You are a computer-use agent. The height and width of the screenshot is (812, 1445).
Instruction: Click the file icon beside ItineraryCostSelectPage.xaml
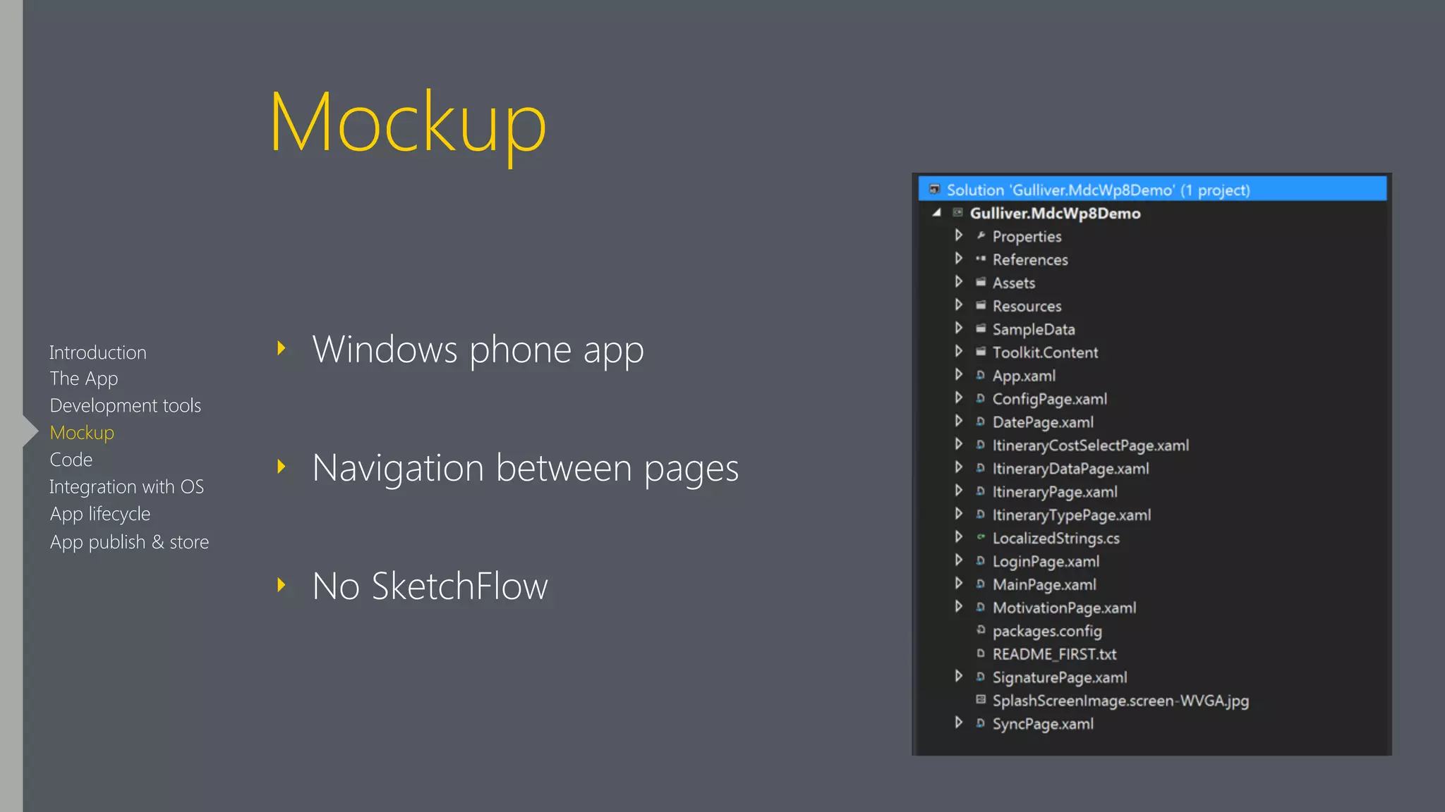point(981,445)
